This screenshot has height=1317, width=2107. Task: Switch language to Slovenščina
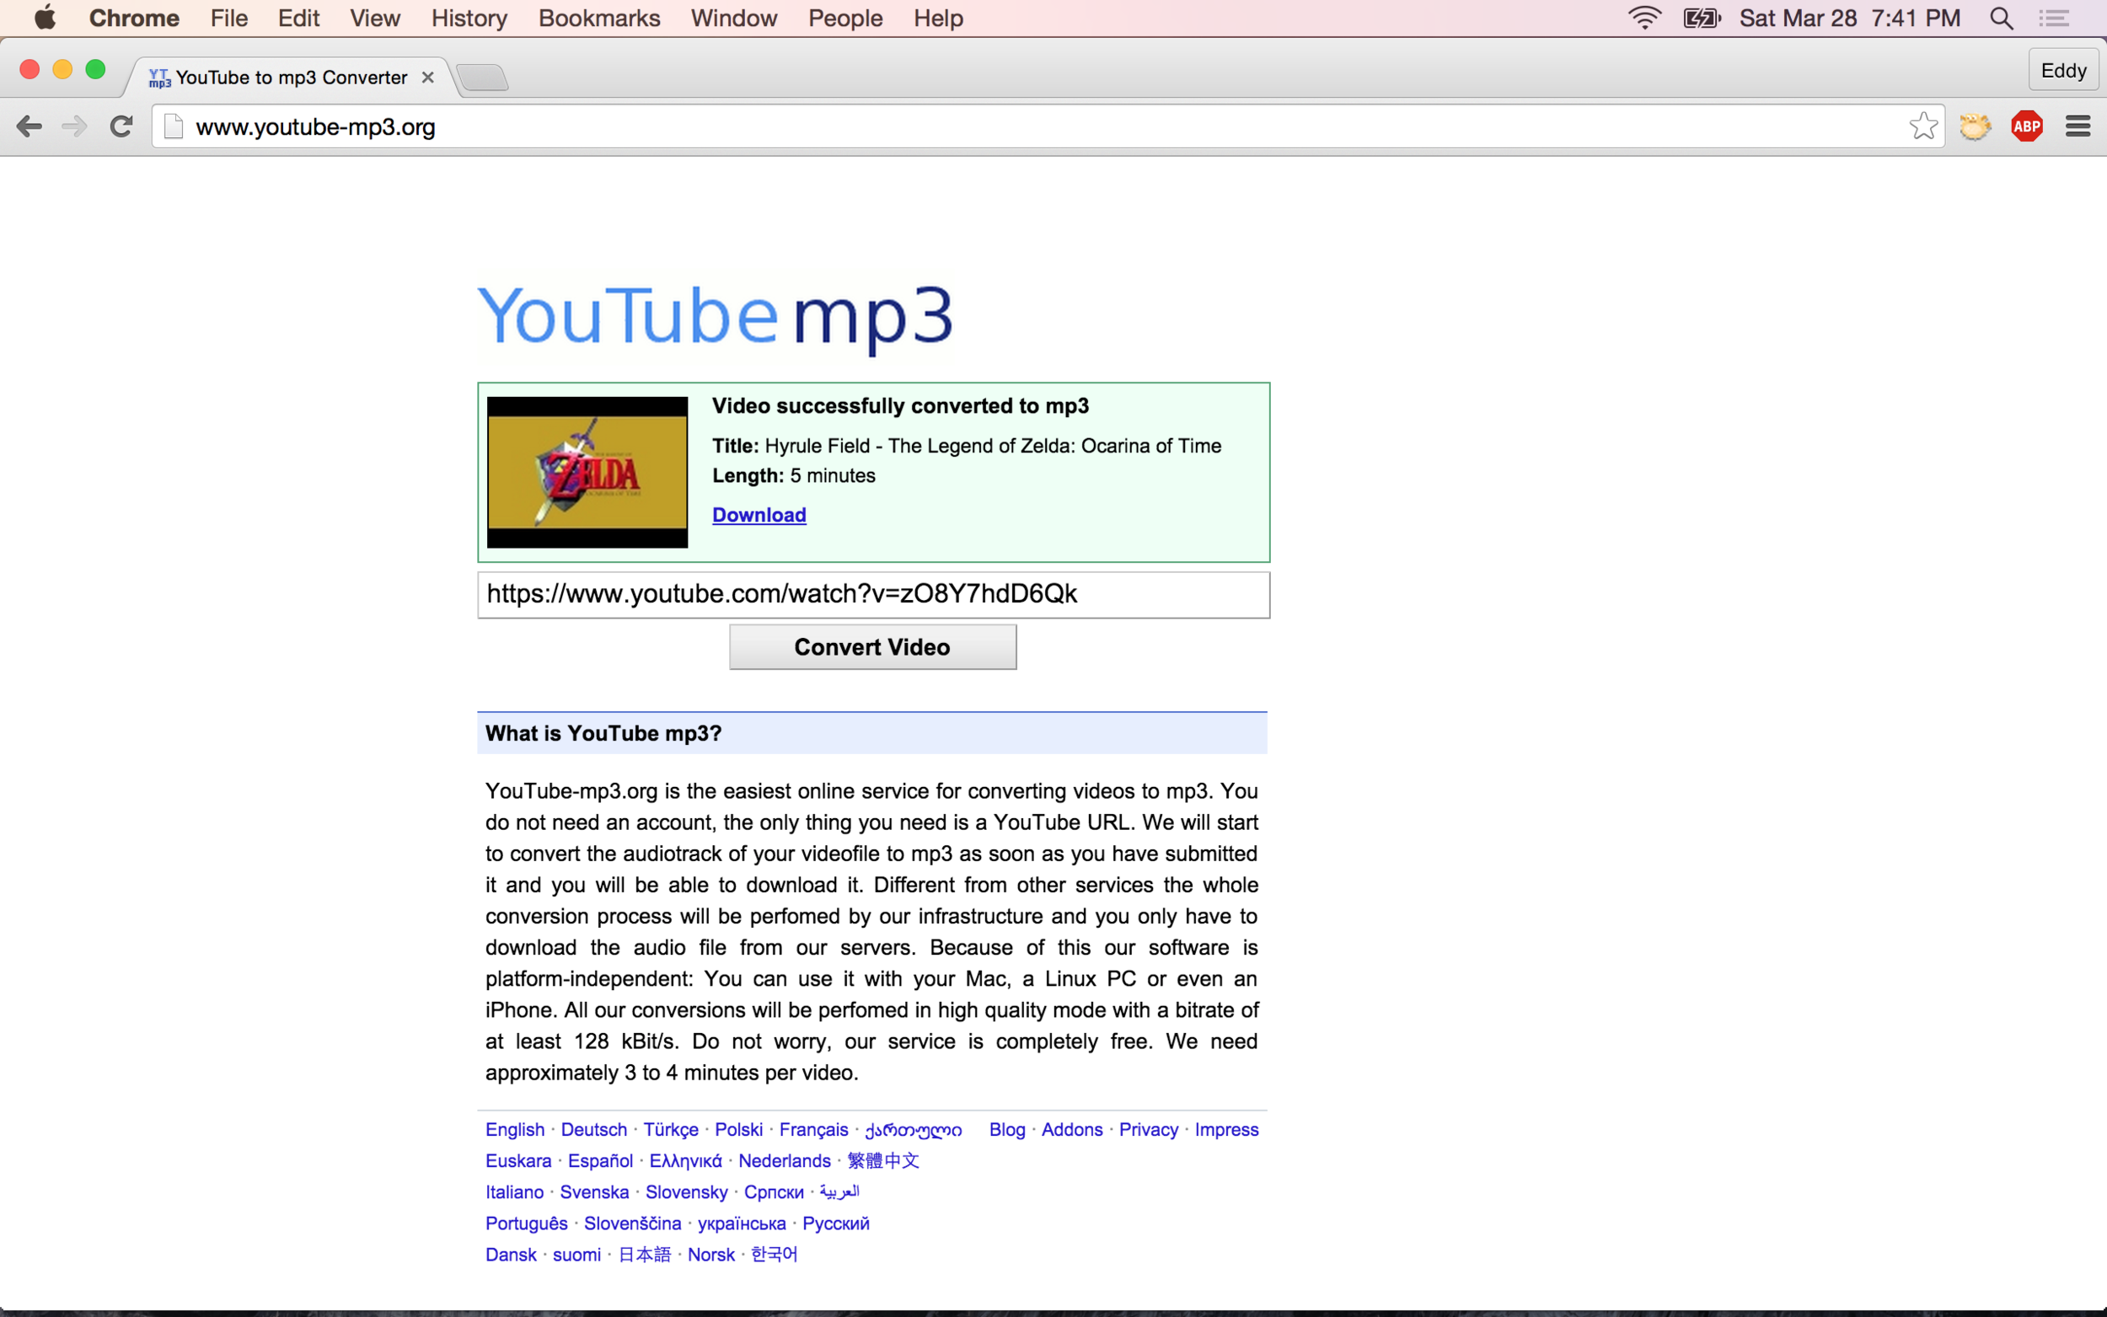(632, 1223)
